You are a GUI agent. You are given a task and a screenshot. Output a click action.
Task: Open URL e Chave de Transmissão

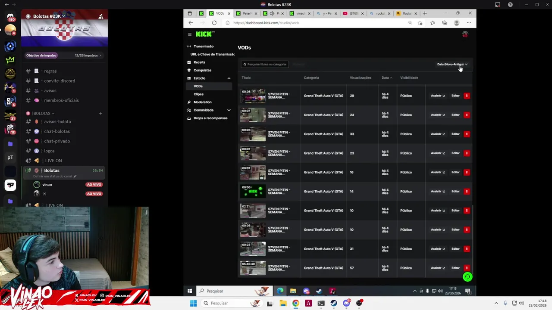(x=212, y=54)
